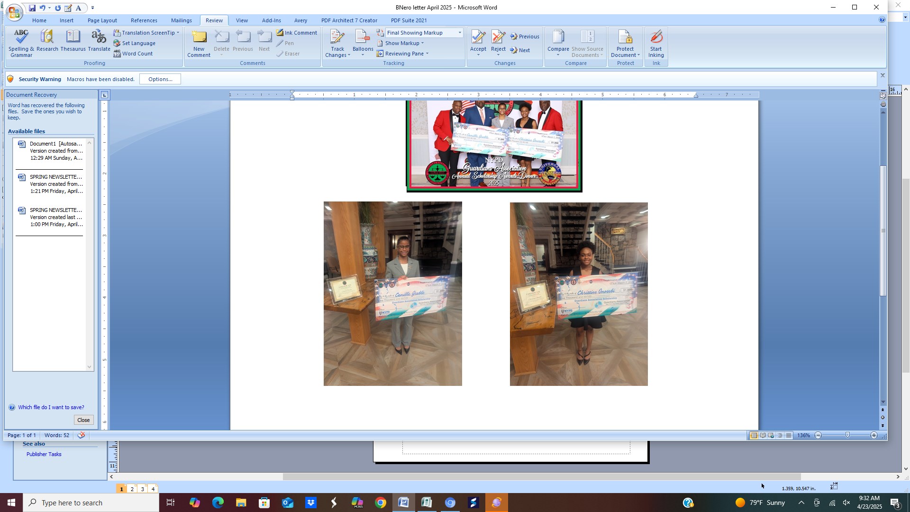Image resolution: width=910 pixels, height=512 pixels.
Task: Switch to the Page Layout tab
Action: 102,20
